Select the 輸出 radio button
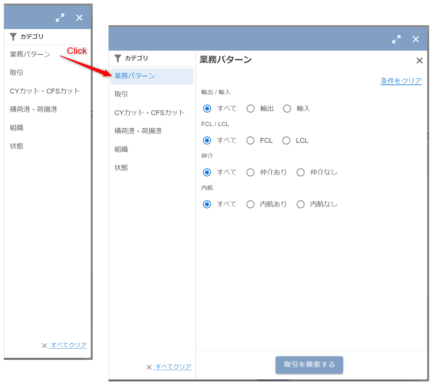Screen dimensions: 432x384 point(250,109)
